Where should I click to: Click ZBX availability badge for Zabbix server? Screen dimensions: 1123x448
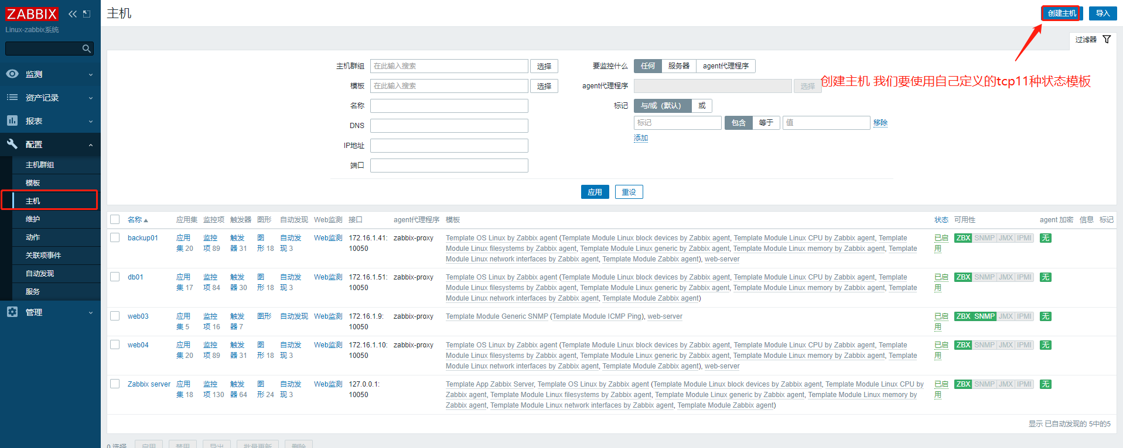963,384
